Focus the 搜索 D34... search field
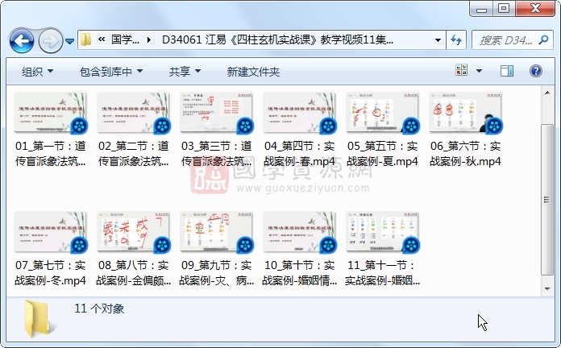 pos(506,40)
